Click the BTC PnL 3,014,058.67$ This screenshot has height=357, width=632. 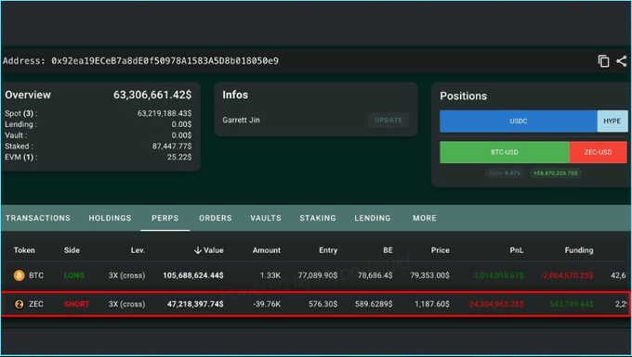pos(498,275)
